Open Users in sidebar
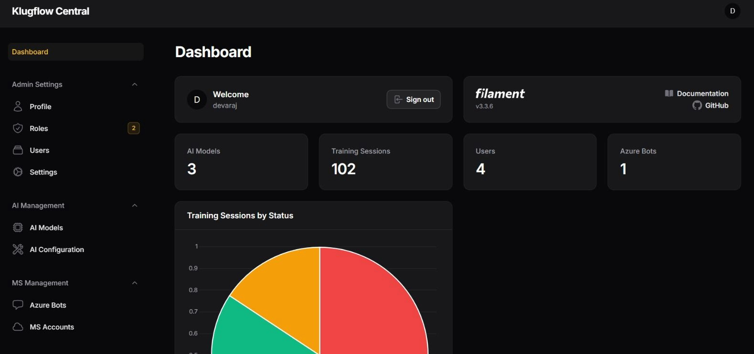 point(75,150)
